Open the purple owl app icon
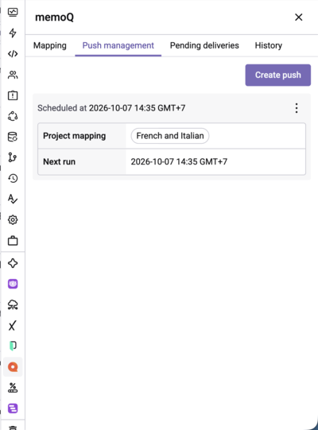The image size is (318, 430). [13, 284]
